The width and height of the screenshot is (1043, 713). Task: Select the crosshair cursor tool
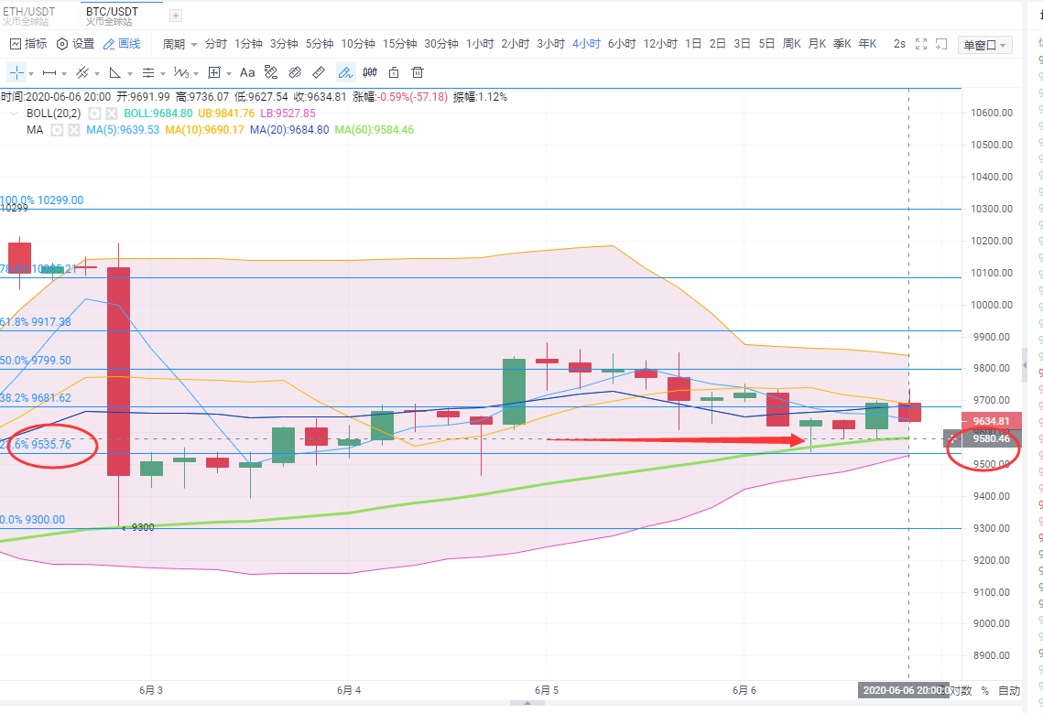[16, 72]
